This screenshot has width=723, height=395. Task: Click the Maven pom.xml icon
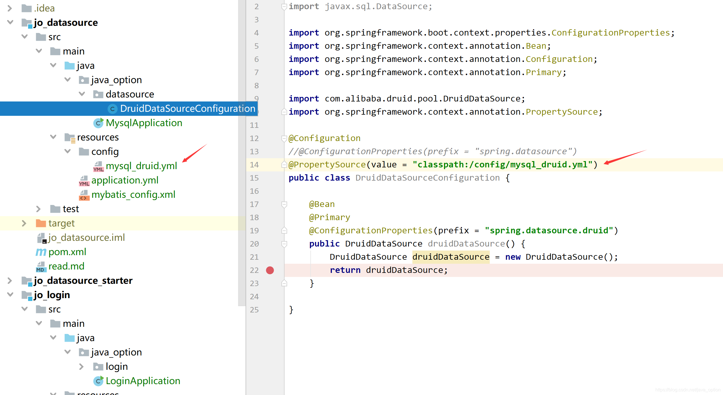tap(41, 252)
